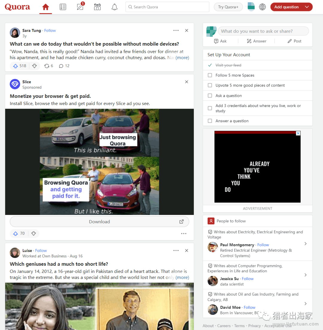Open the Slice meme ad image

click(99, 162)
